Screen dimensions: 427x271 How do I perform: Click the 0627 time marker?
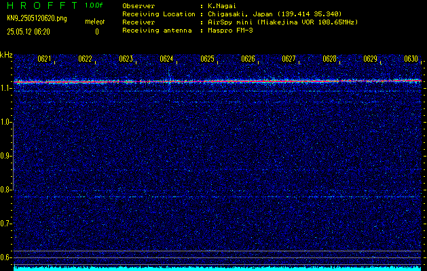[289, 59]
